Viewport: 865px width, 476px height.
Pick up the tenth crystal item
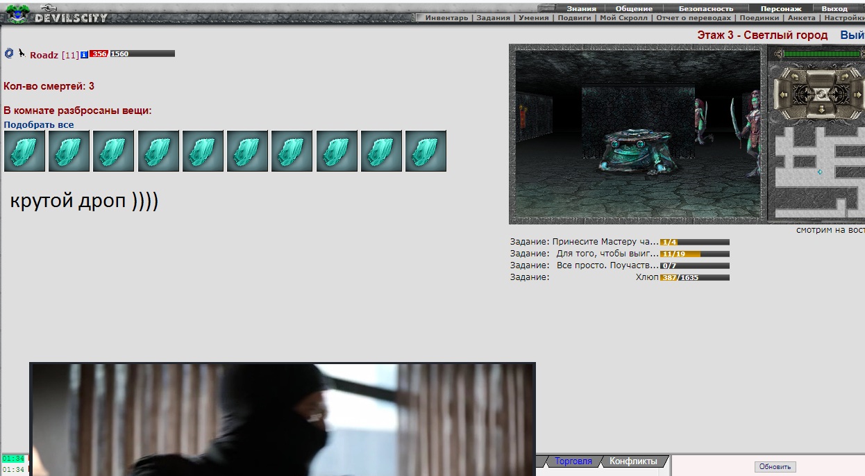[x=426, y=151]
